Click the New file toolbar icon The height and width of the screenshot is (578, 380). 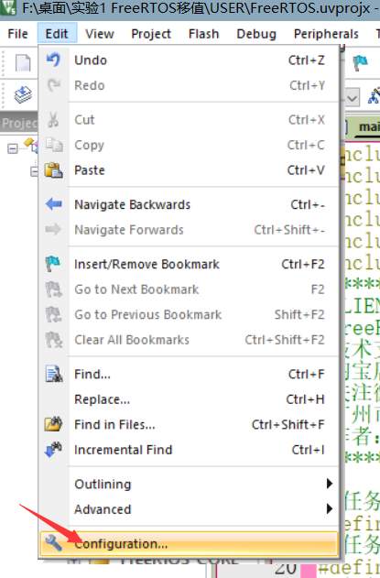click(x=23, y=62)
